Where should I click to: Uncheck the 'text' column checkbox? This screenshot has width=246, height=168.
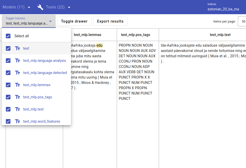[x=8, y=48]
